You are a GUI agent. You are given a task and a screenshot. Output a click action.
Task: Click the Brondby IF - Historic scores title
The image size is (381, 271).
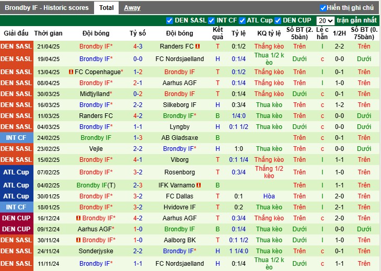[x=47, y=8]
